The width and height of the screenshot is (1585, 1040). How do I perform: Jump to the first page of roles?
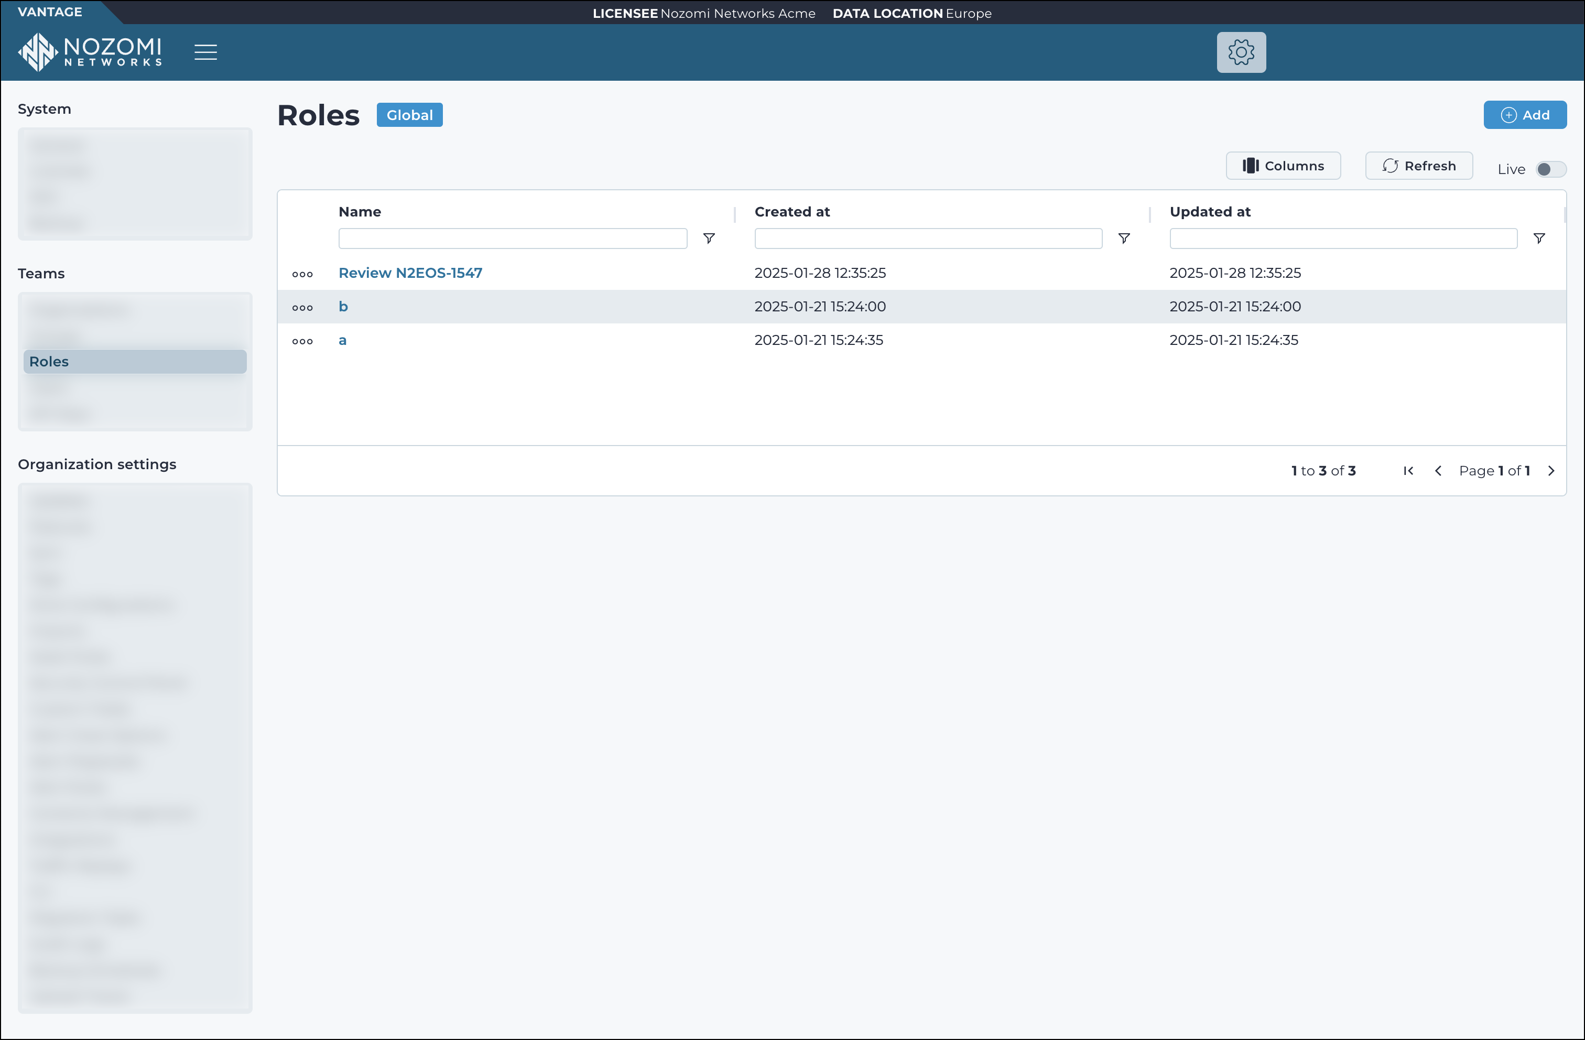[x=1408, y=470]
